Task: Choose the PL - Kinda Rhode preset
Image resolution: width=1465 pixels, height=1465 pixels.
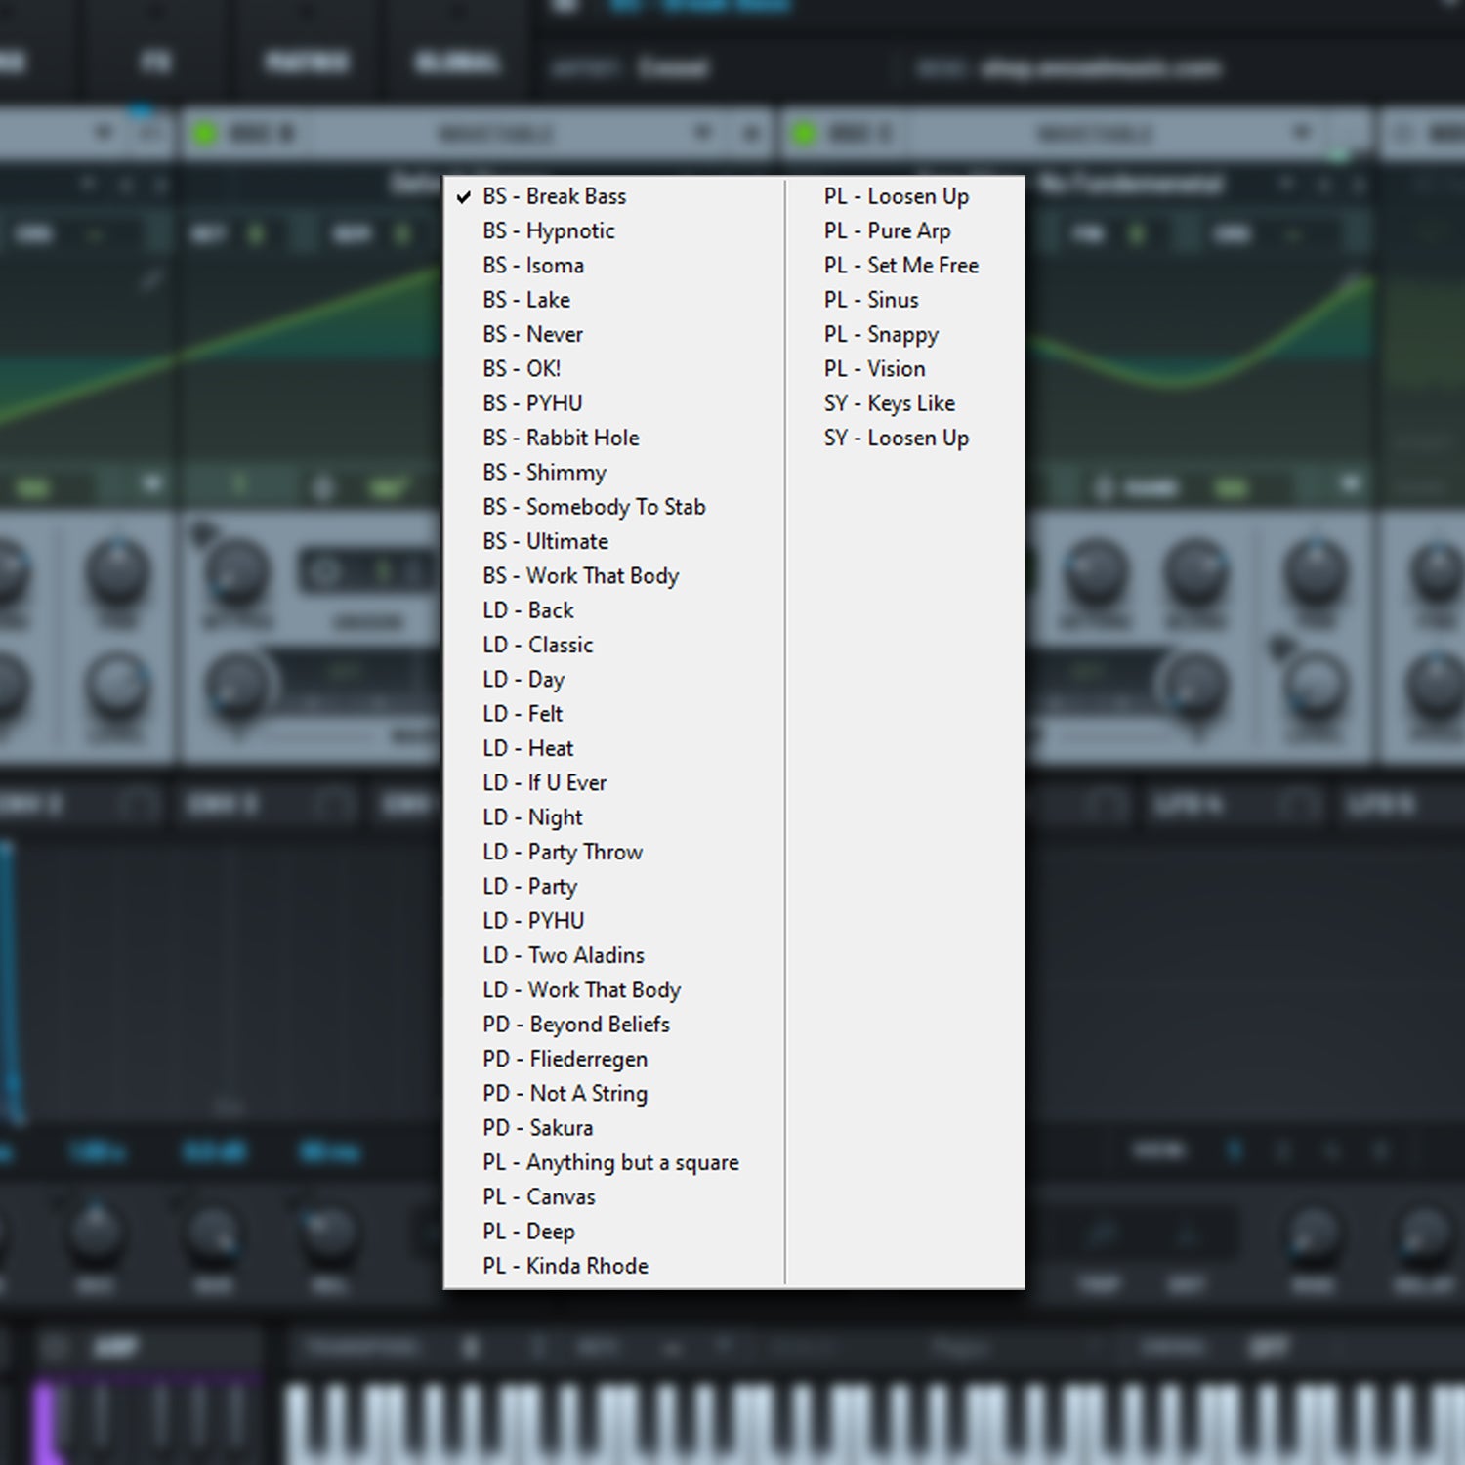Action: (x=565, y=1266)
